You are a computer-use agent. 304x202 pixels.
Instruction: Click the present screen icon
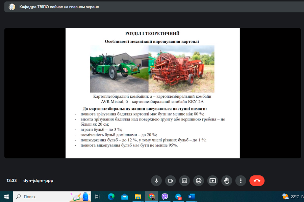click(x=212, y=180)
